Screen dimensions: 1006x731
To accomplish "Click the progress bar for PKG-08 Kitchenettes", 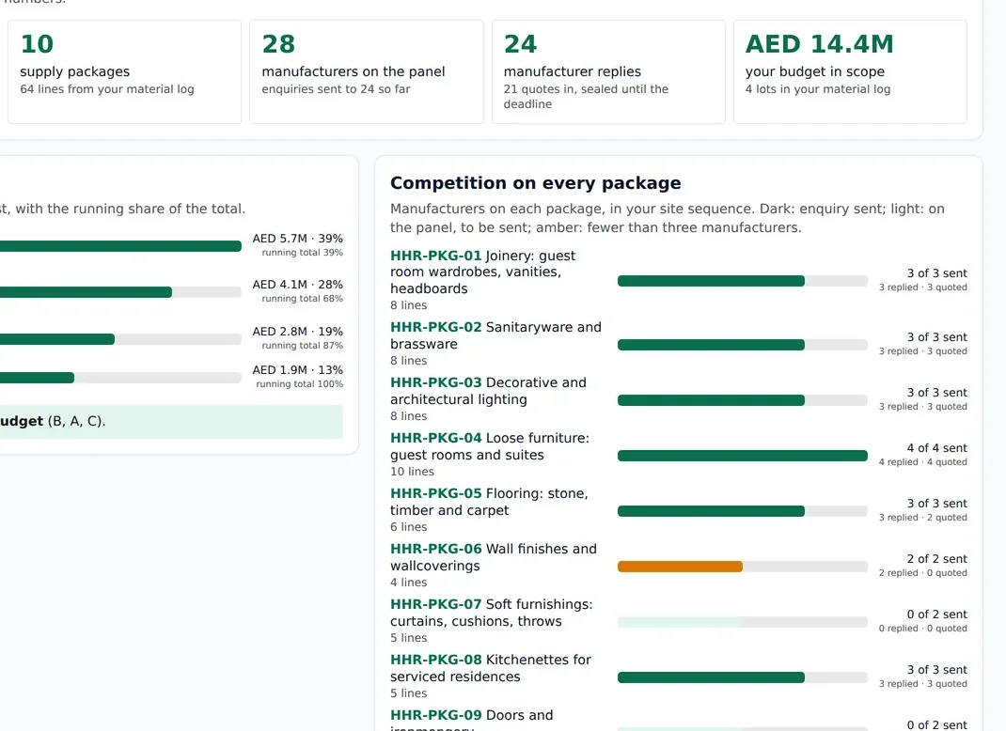I will pos(743,677).
